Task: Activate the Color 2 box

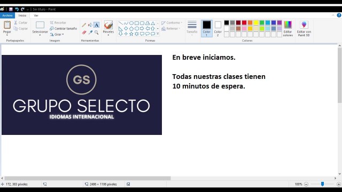Action: coord(217,28)
